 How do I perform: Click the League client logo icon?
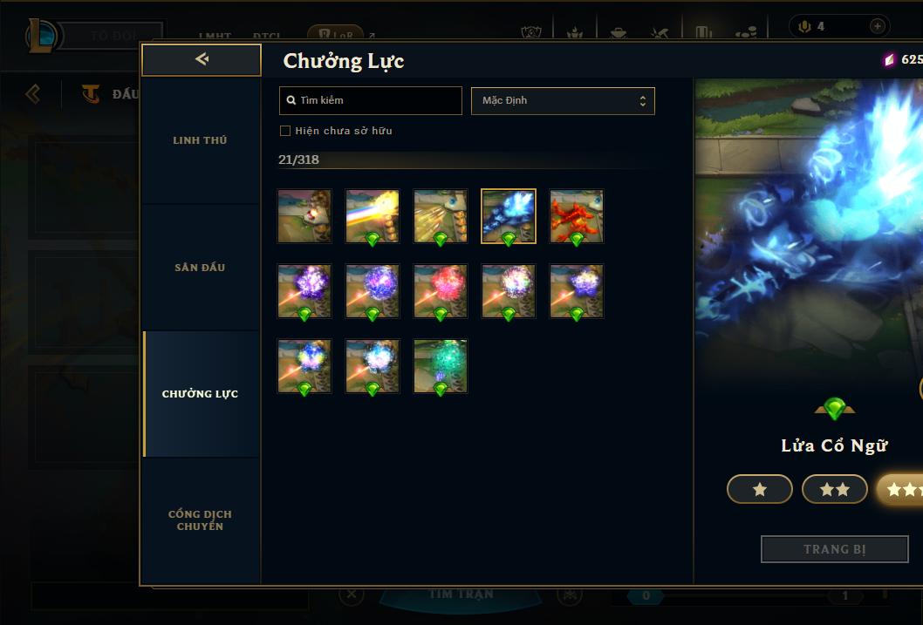42,35
